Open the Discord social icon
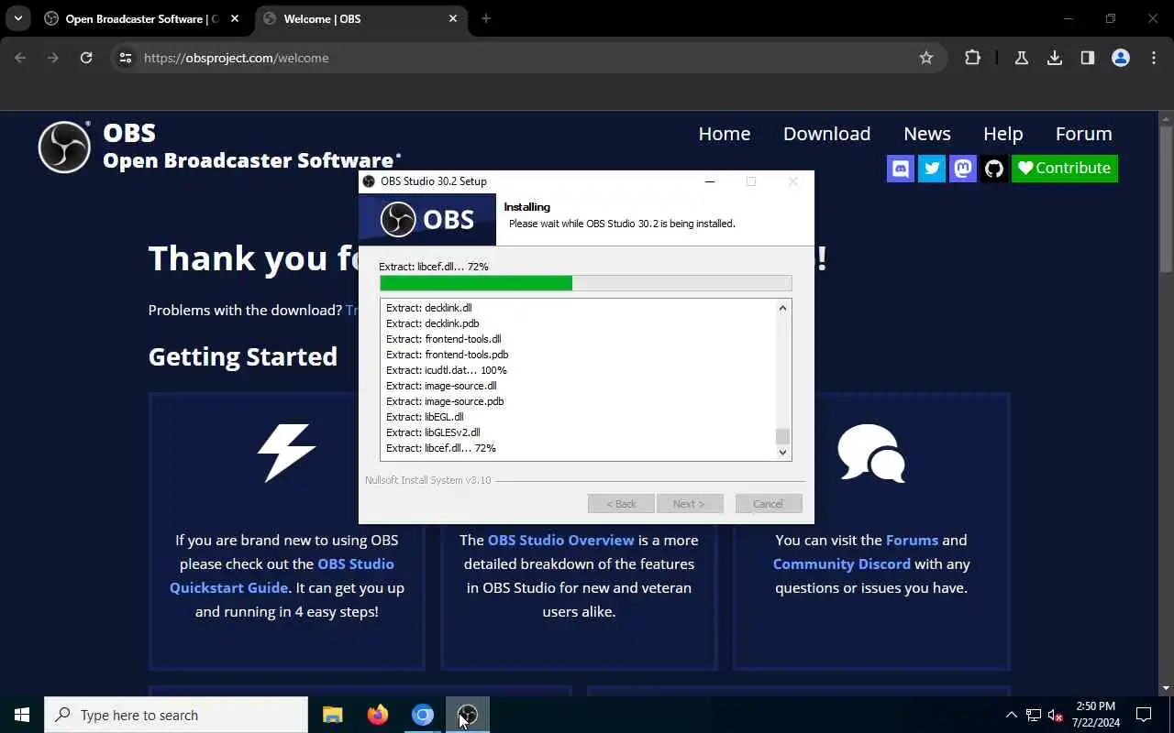Screen dimensions: 1174x733 pyautogui.click(x=901, y=168)
